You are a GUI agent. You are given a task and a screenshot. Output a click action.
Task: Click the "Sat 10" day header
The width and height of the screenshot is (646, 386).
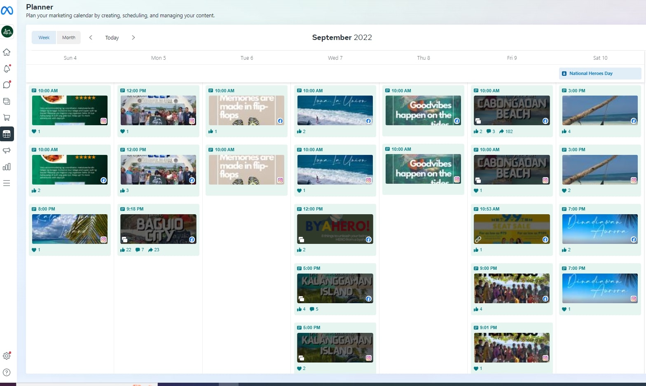click(600, 58)
